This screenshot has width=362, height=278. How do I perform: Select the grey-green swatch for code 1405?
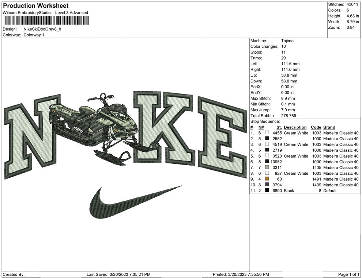click(x=267, y=167)
